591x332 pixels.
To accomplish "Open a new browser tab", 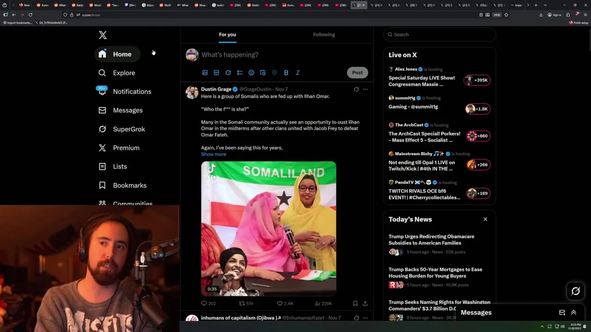I will pos(536,5).
